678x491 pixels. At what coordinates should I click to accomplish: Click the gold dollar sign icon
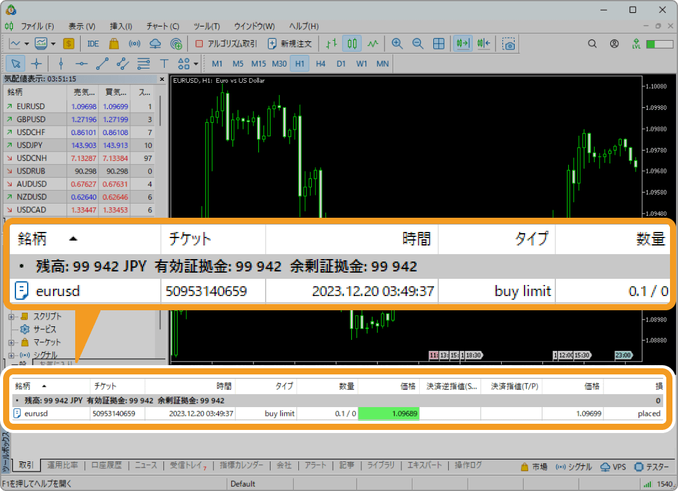pyautogui.click(x=68, y=44)
